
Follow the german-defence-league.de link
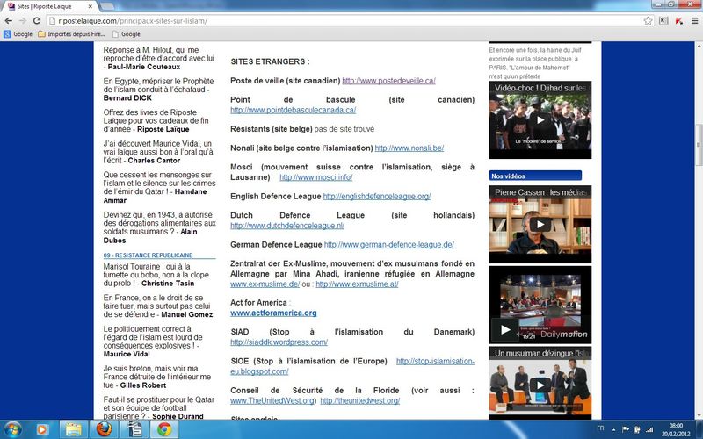(389, 245)
